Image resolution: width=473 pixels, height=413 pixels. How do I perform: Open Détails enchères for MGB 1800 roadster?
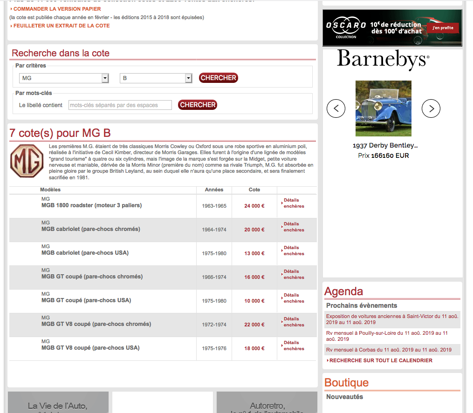pyautogui.click(x=294, y=203)
